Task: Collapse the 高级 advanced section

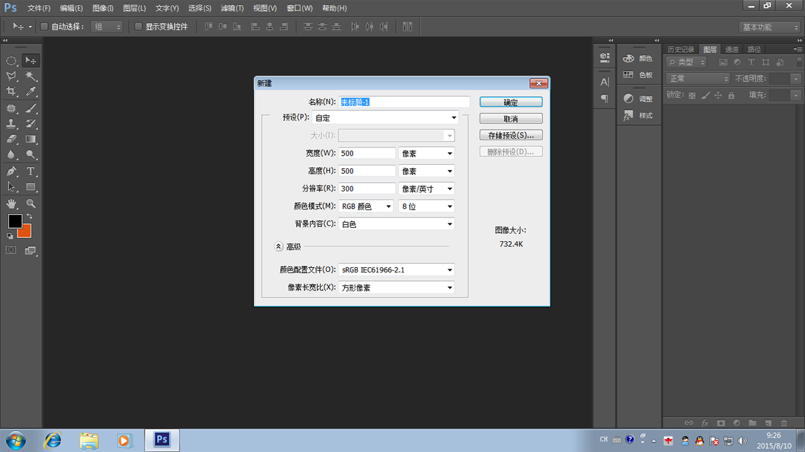Action: point(279,247)
